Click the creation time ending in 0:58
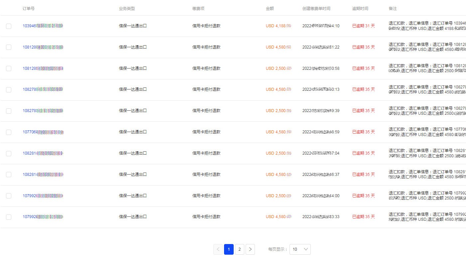This screenshot has width=466, height=259. [321, 68]
